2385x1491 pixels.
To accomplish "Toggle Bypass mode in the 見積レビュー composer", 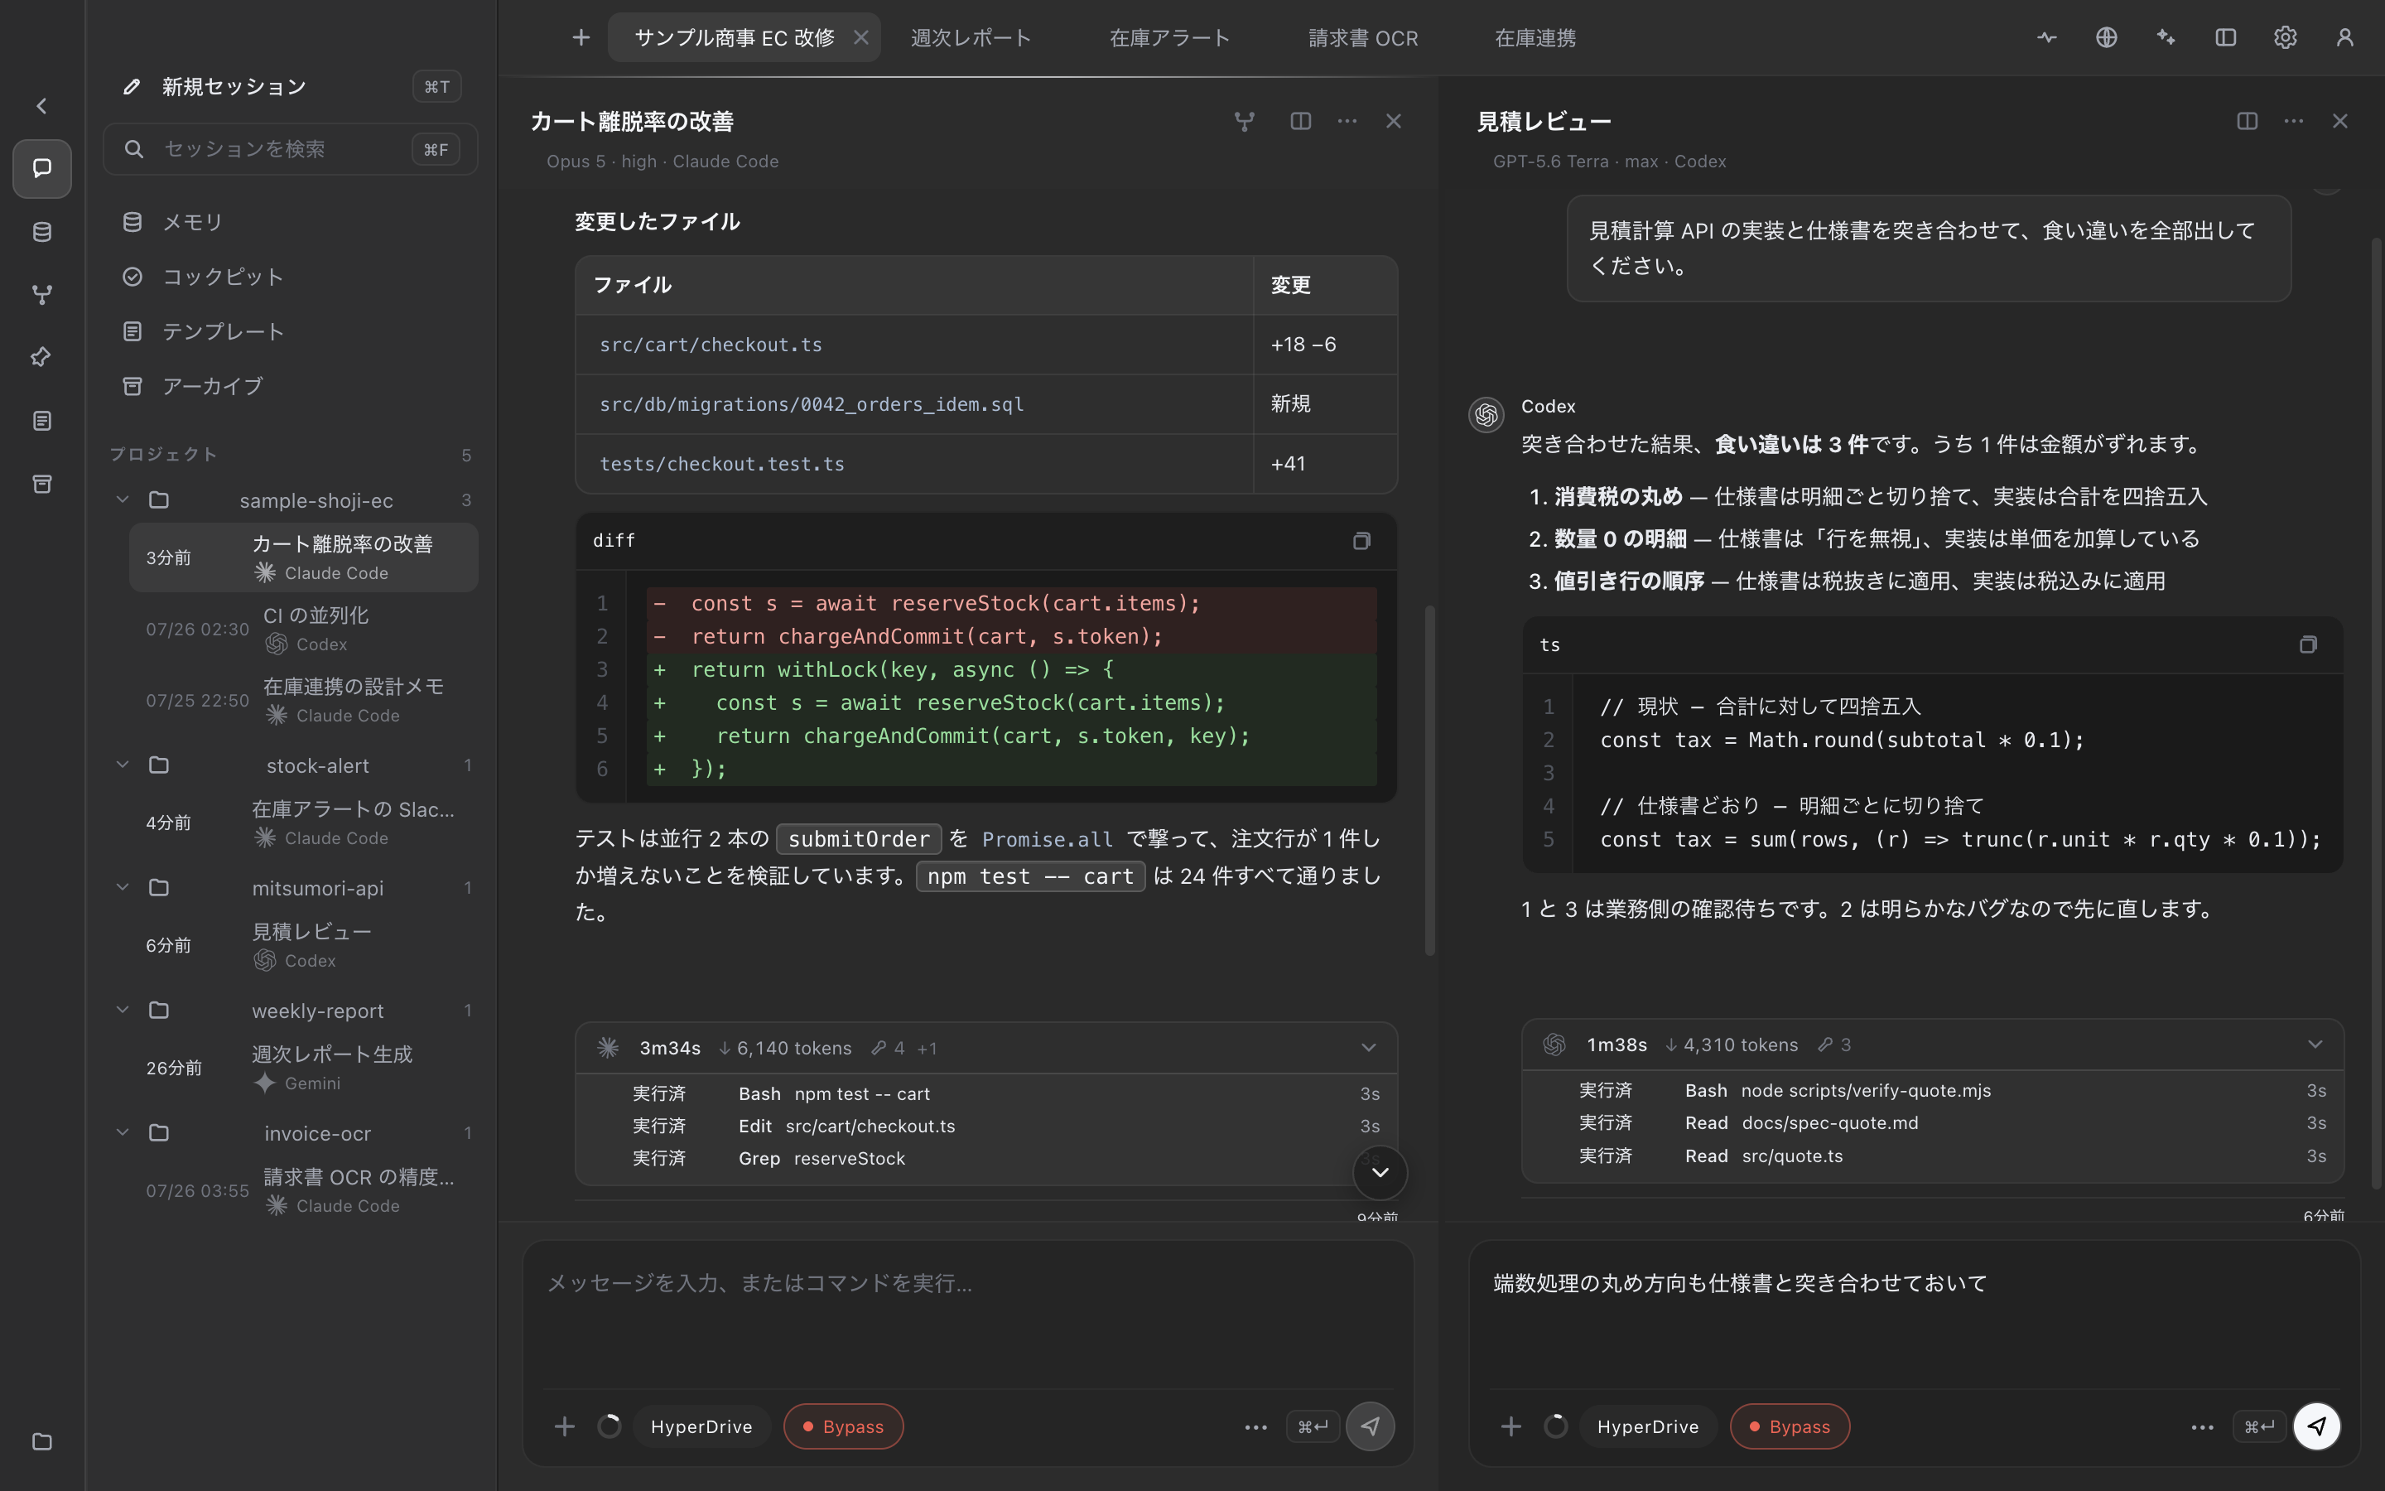I will (x=1790, y=1426).
